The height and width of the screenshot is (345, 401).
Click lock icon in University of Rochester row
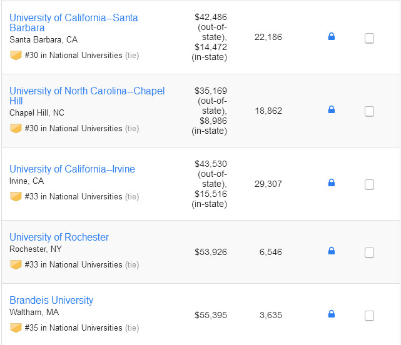(x=332, y=251)
